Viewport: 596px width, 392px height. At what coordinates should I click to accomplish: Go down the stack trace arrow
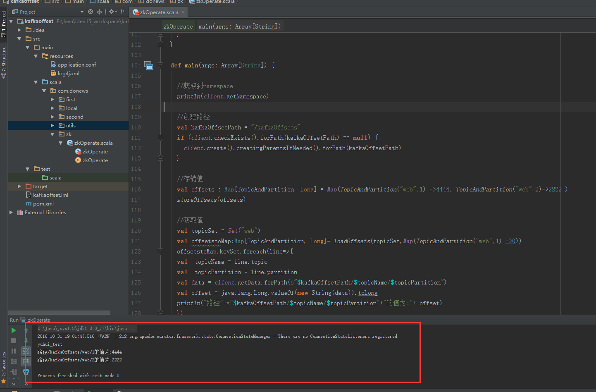[26, 341]
